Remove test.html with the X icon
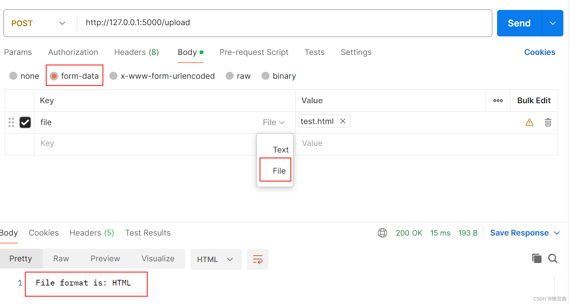Screen dimensions: 571x304 [x=343, y=121]
